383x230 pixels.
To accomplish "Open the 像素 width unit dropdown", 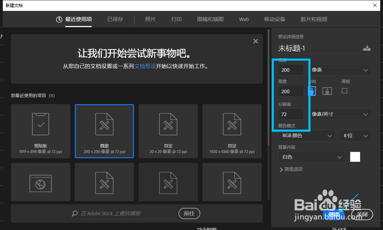I will [340, 70].
